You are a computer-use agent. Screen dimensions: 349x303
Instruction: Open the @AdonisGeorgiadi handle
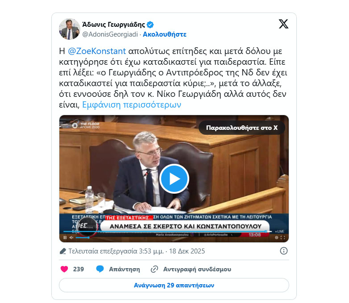coord(110,34)
